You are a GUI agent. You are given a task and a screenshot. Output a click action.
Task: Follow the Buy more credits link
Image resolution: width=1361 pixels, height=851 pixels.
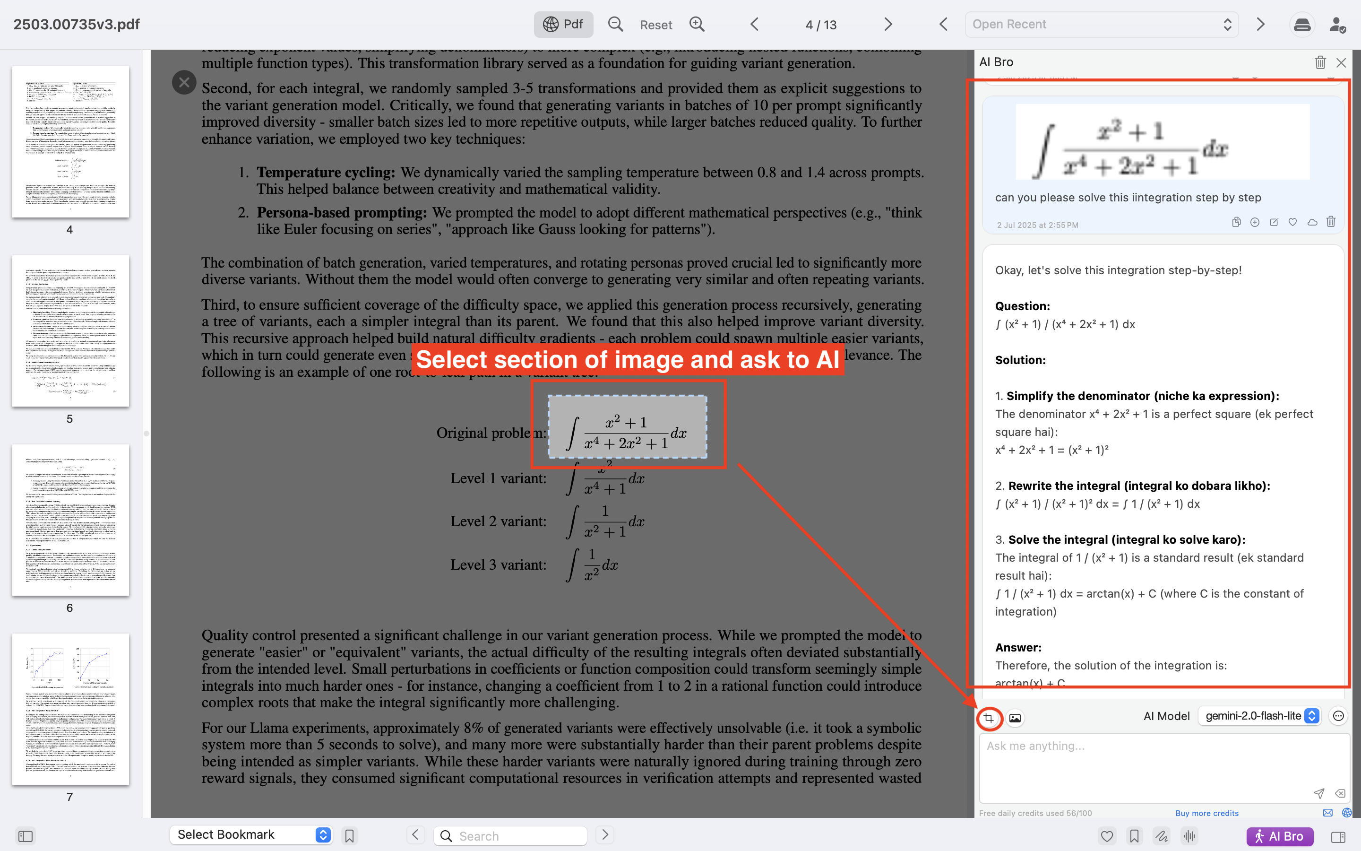point(1207,813)
